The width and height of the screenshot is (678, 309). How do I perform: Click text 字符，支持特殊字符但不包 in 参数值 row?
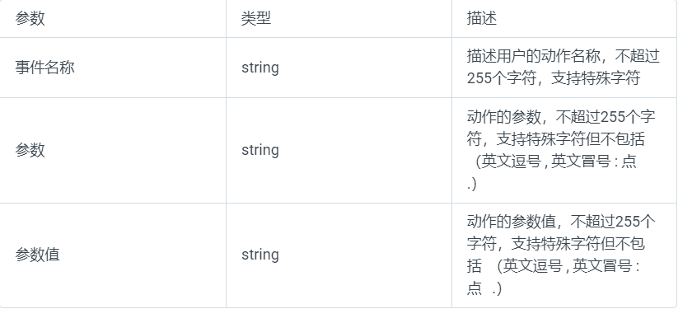tap(555, 243)
